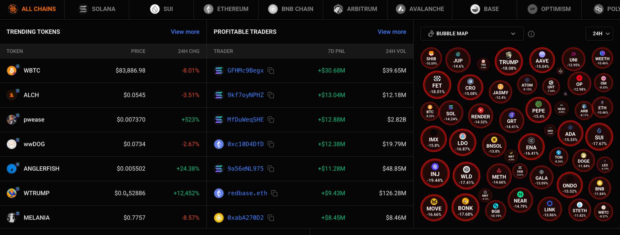Click the RENDER bubble showing -14.32%
620x235 pixels.
[x=481, y=116]
